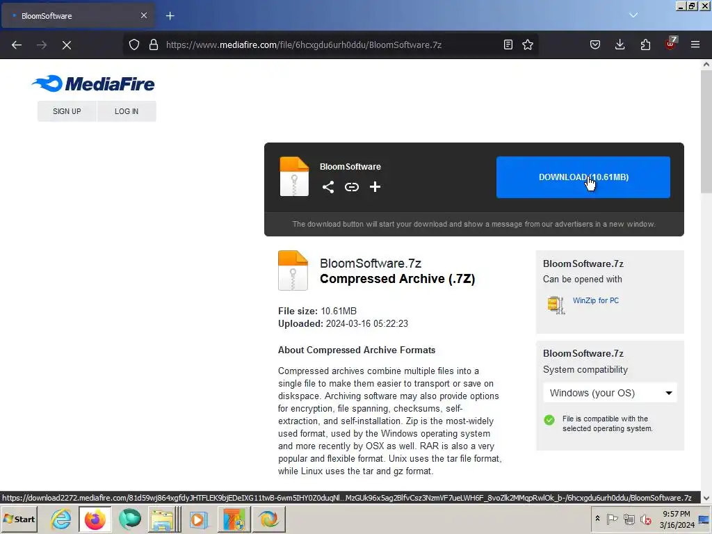Click the WinZip icon

[x=556, y=305]
